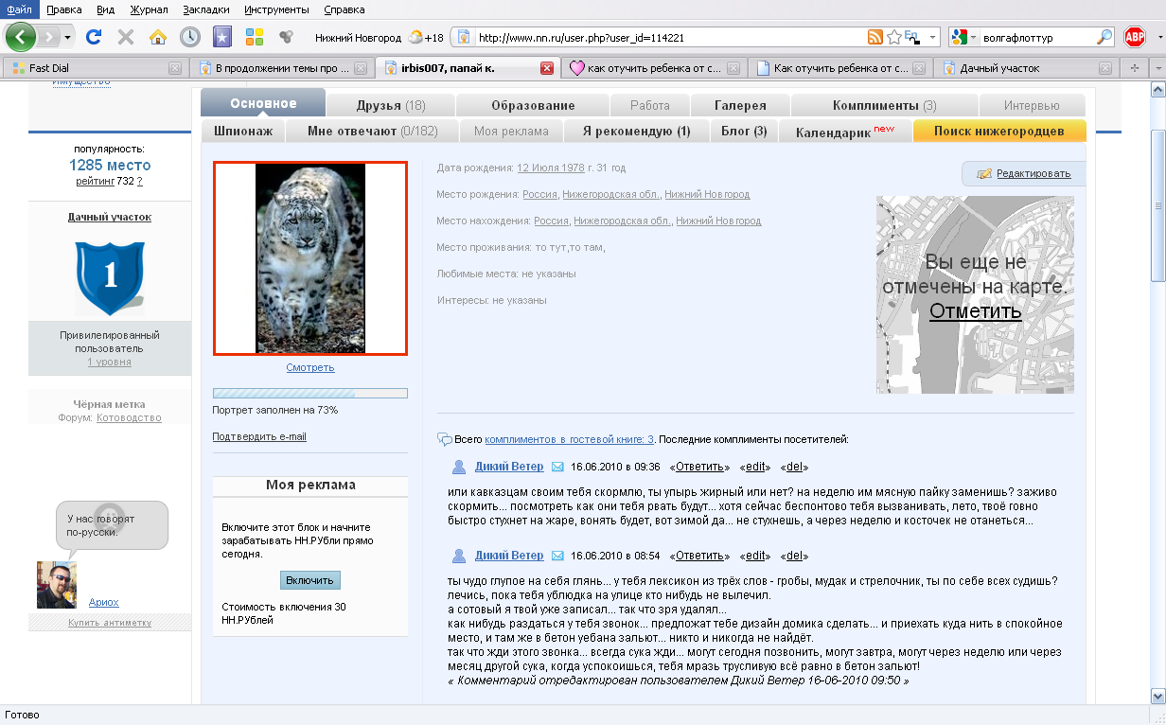Open the blue shield level 1 badge
1166x725 pixels.
110,278
